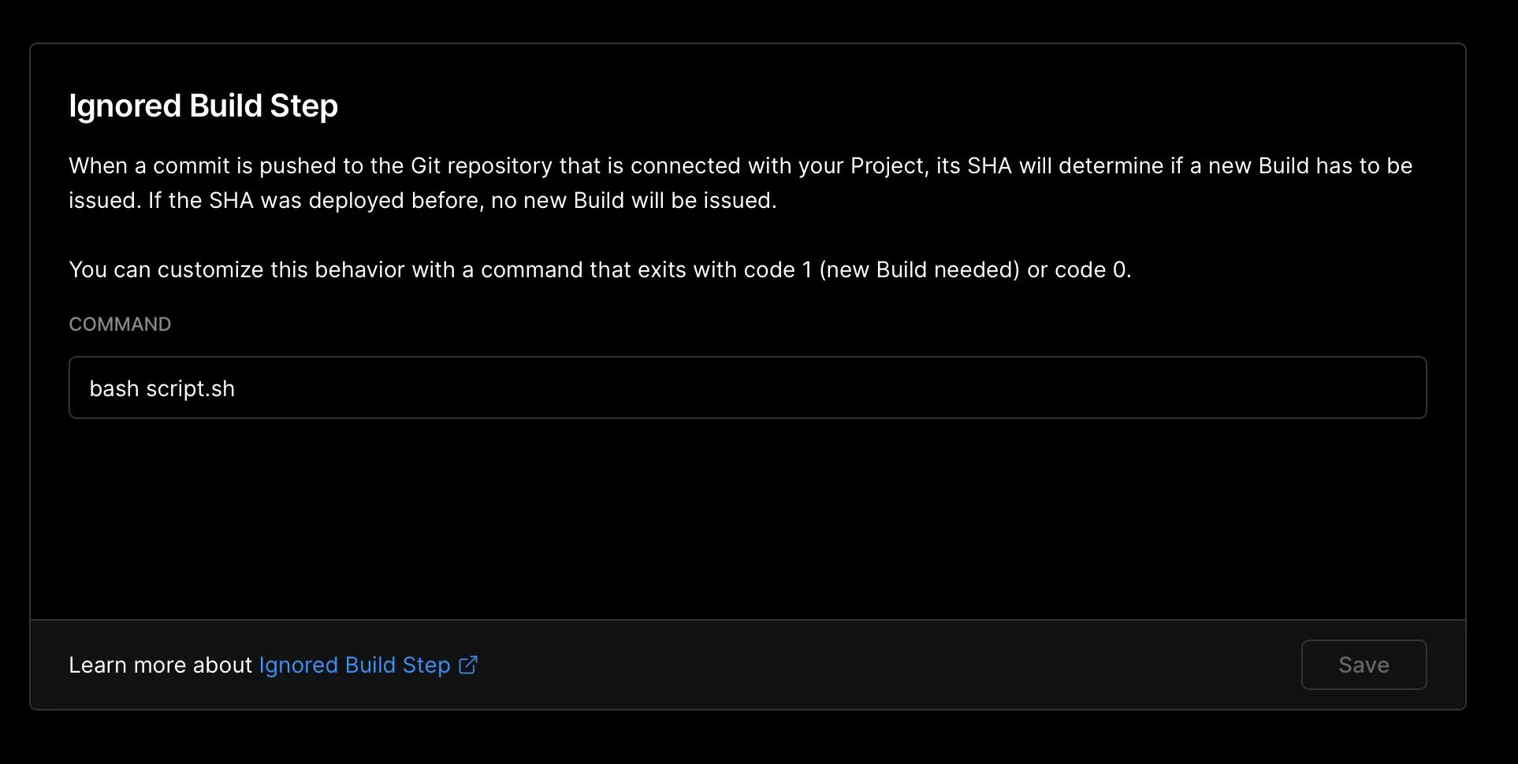This screenshot has width=1518, height=764.
Task: Click the Ignored Build Step heading
Action: pos(203,105)
